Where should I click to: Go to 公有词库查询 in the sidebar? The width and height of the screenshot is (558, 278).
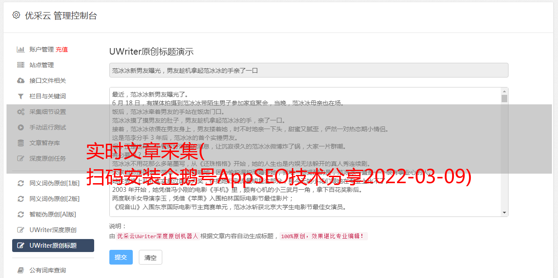click(x=48, y=270)
